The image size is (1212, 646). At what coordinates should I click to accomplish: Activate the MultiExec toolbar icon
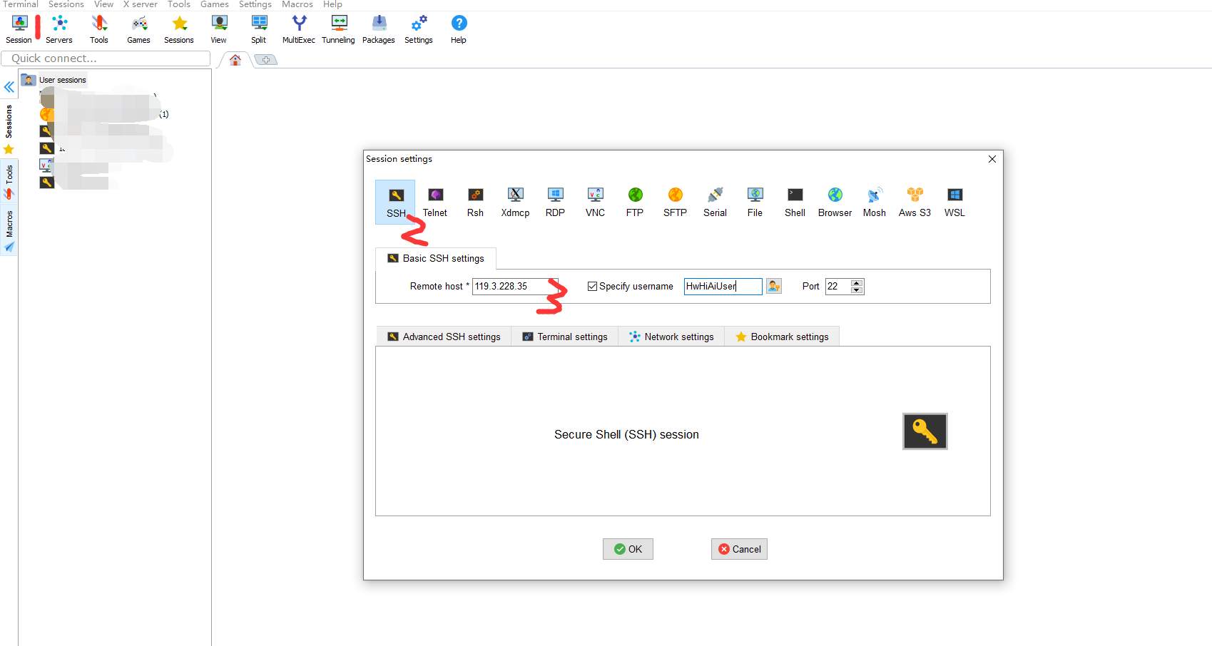(x=299, y=29)
